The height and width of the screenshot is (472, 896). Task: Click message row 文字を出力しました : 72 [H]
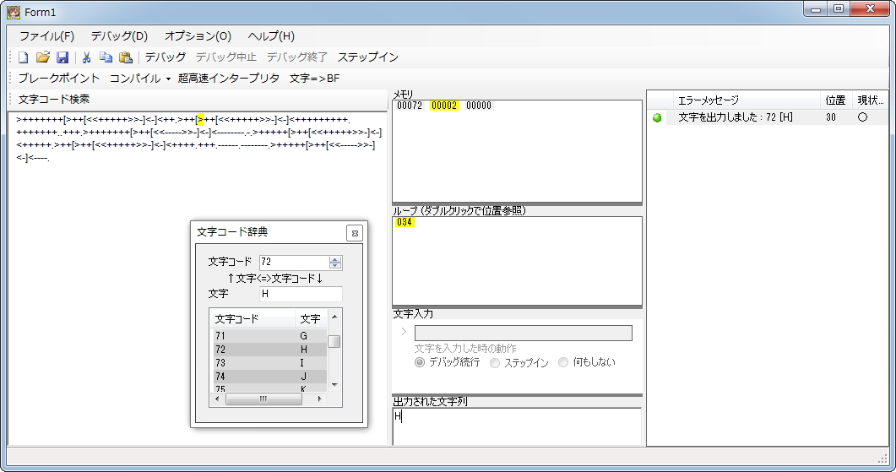[x=736, y=117]
